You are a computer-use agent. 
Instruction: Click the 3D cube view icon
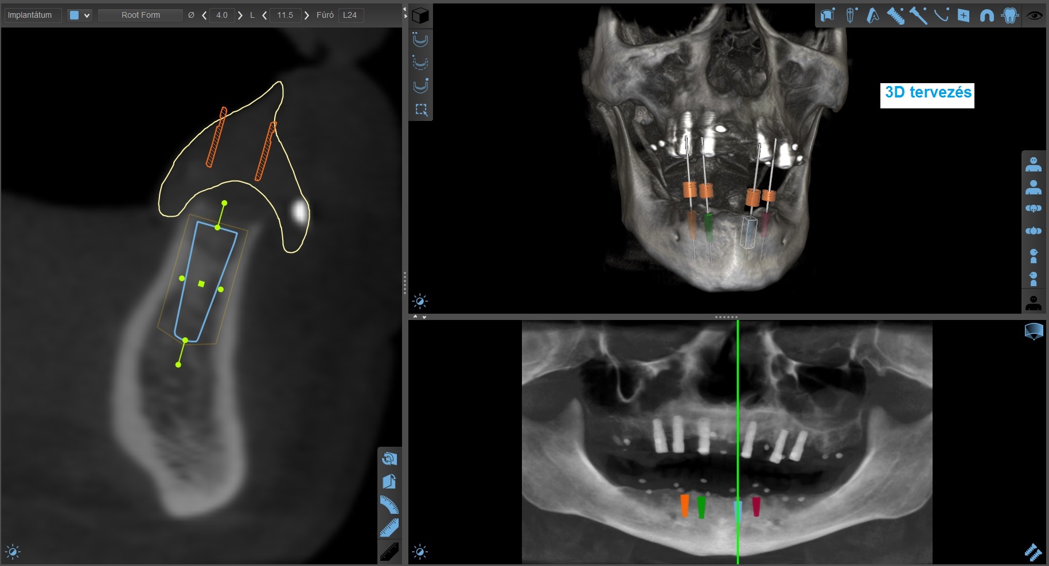pos(420,15)
